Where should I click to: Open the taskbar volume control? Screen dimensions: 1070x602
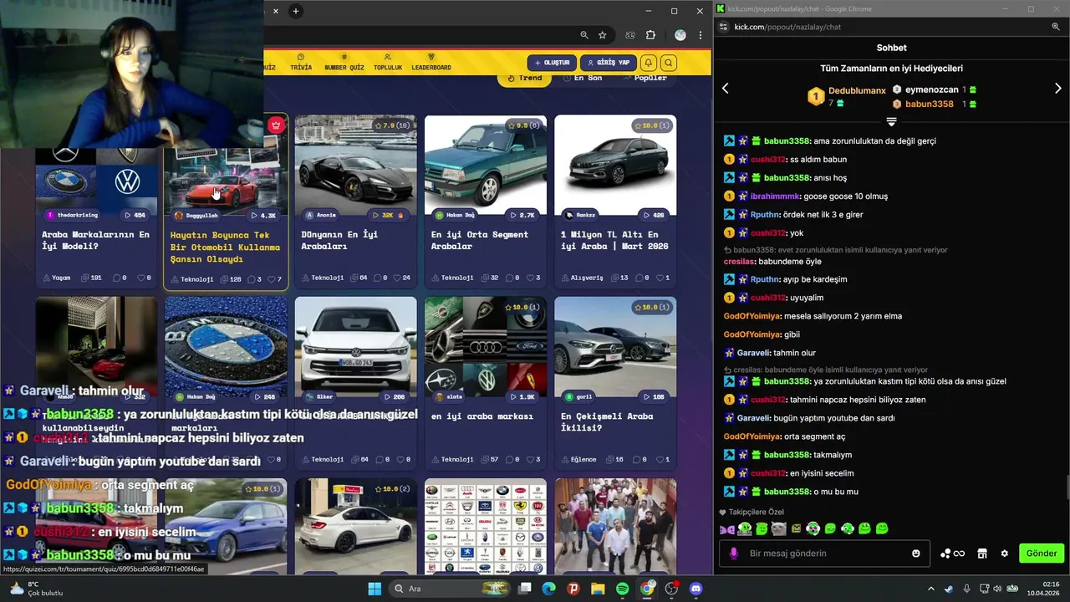click(x=999, y=589)
